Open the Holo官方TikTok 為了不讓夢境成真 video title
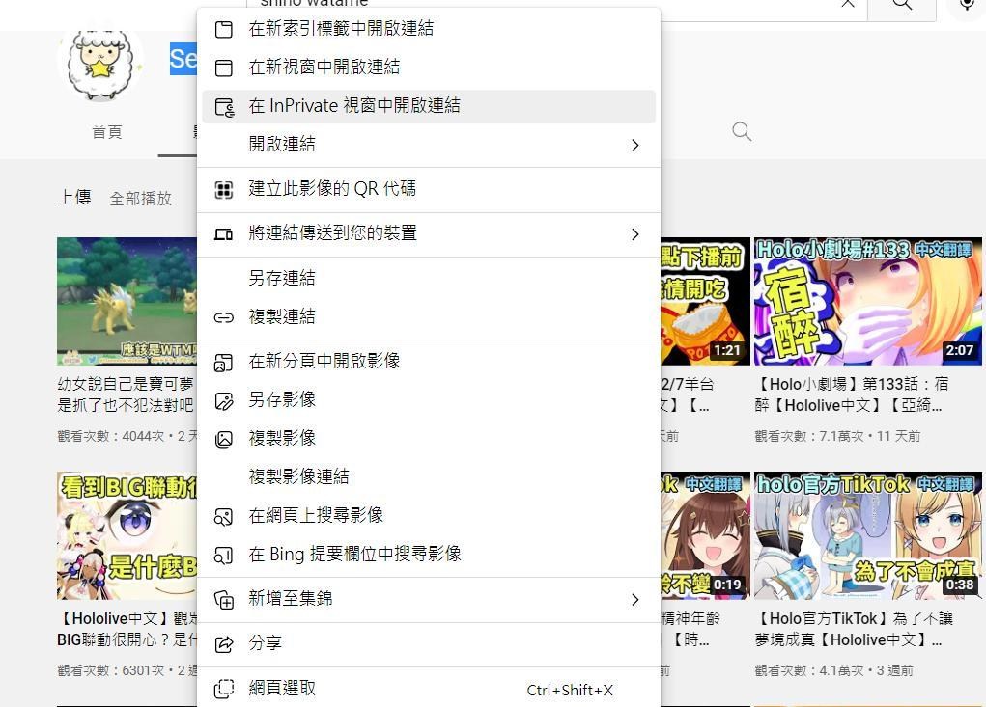Viewport: 986px width, 707px height. click(x=854, y=629)
